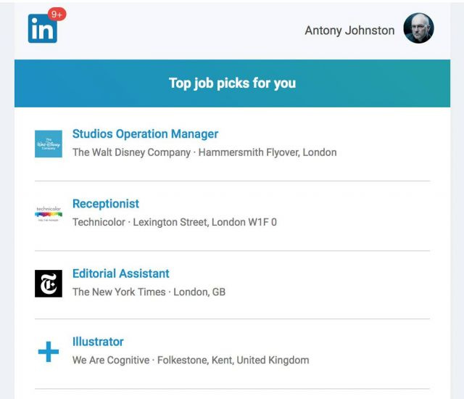Image resolution: width=464 pixels, height=399 pixels.
Task: Click Lexington Street, London W1F 0 text
Action: pos(204,222)
